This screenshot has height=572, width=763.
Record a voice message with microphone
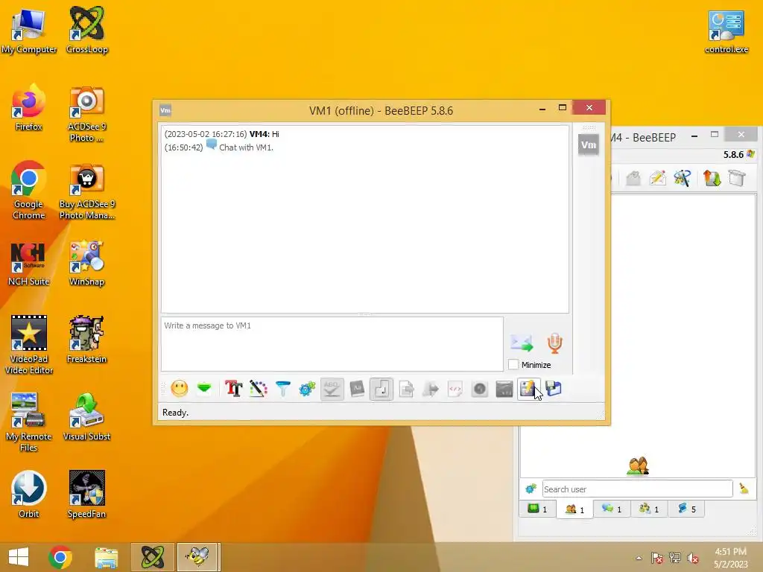(554, 343)
